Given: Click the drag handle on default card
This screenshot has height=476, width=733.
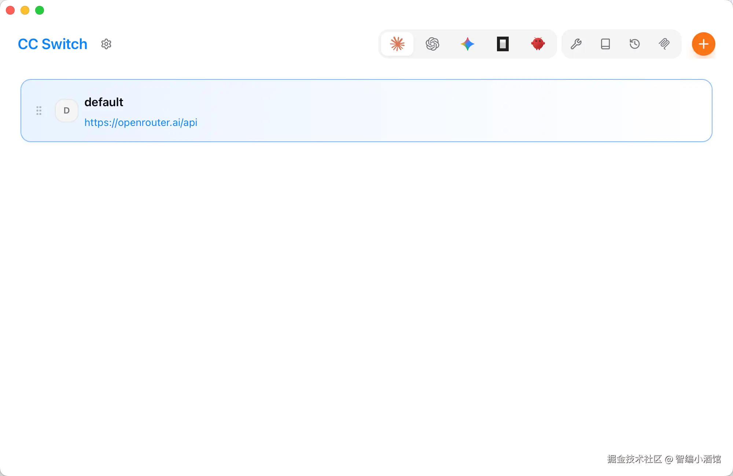Looking at the screenshot, I should 39,111.
